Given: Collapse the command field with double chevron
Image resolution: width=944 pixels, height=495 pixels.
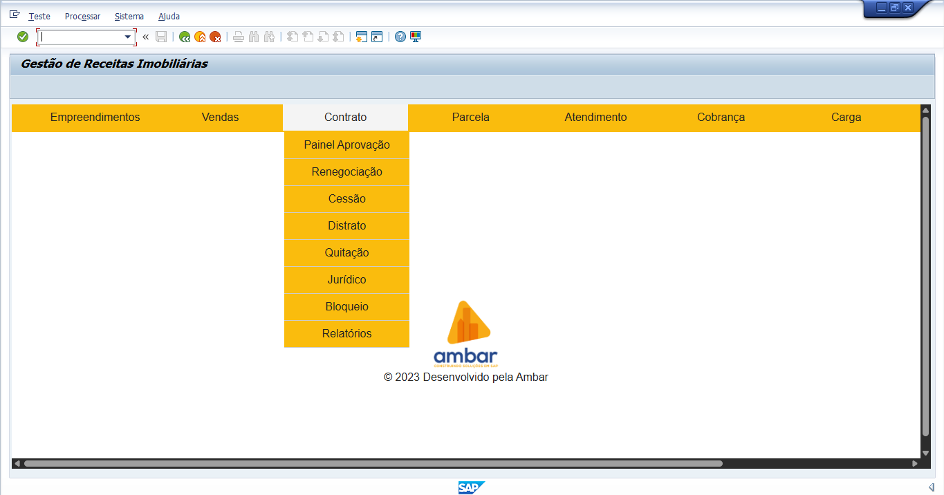Looking at the screenshot, I should [145, 37].
